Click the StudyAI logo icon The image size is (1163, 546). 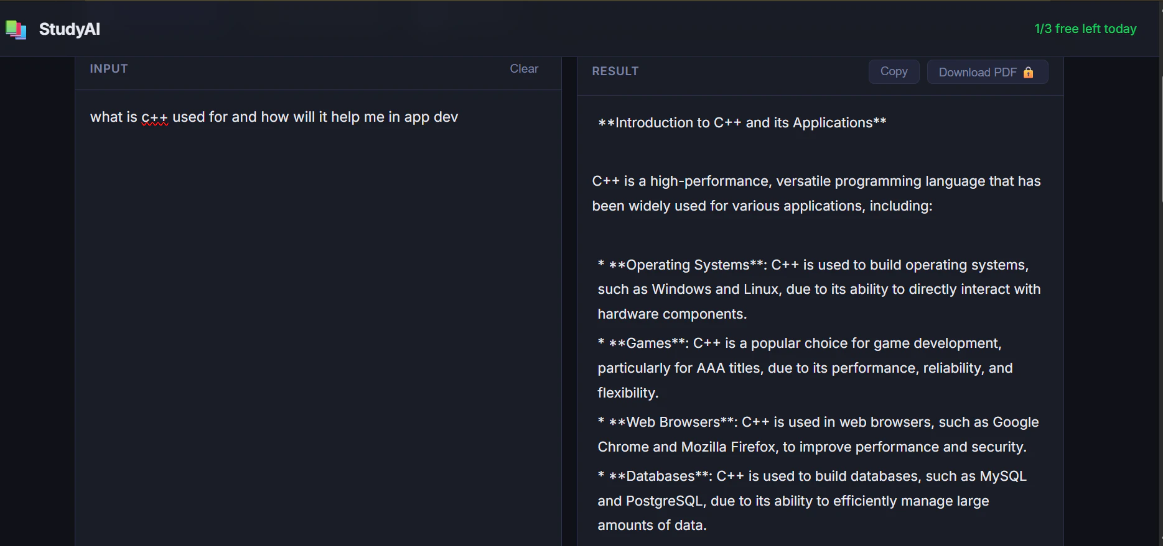click(x=16, y=29)
